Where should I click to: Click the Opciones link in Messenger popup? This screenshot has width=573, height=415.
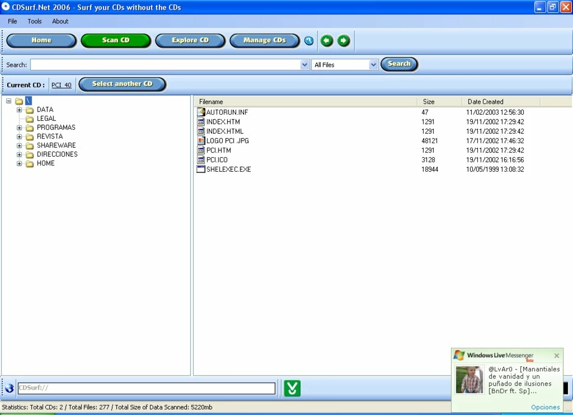click(x=545, y=407)
